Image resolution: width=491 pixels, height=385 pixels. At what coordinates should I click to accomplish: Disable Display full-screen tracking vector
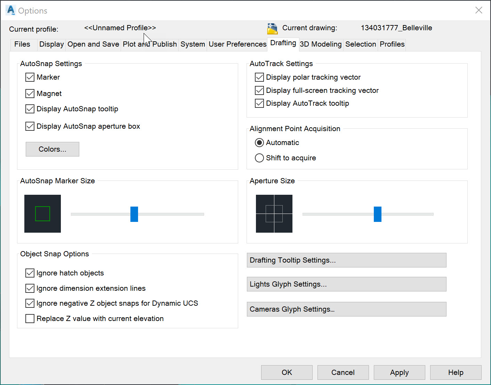(259, 90)
